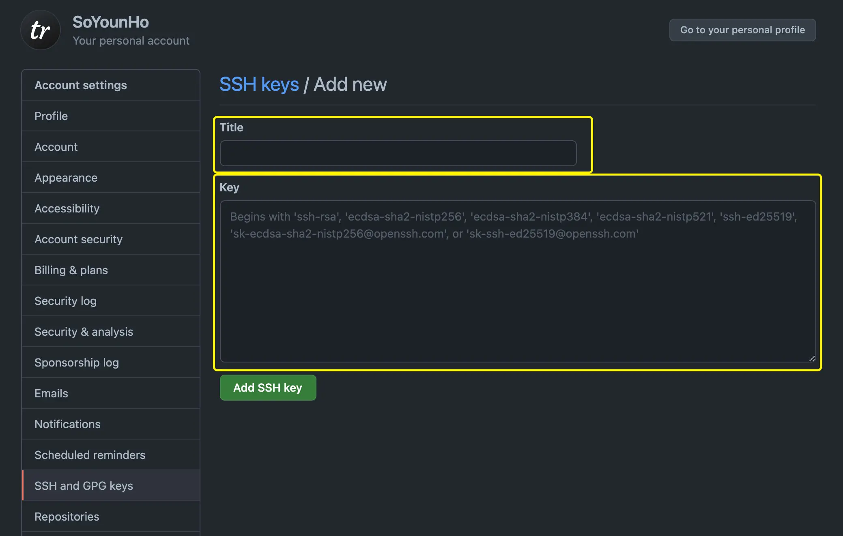Go to Billing & plans

[71, 270]
